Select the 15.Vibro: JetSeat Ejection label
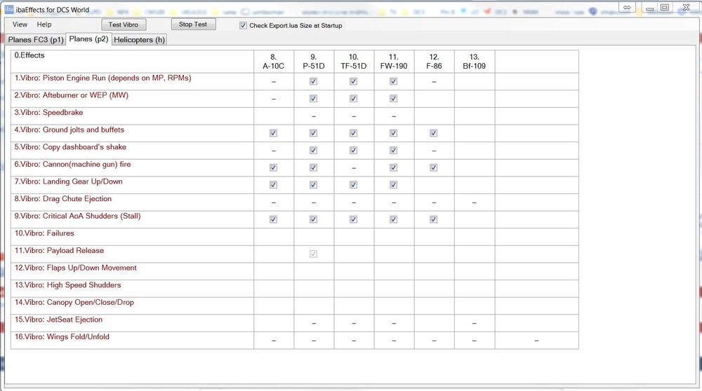The width and height of the screenshot is (702, 391). pyautogui.click(x=58, y=320)
